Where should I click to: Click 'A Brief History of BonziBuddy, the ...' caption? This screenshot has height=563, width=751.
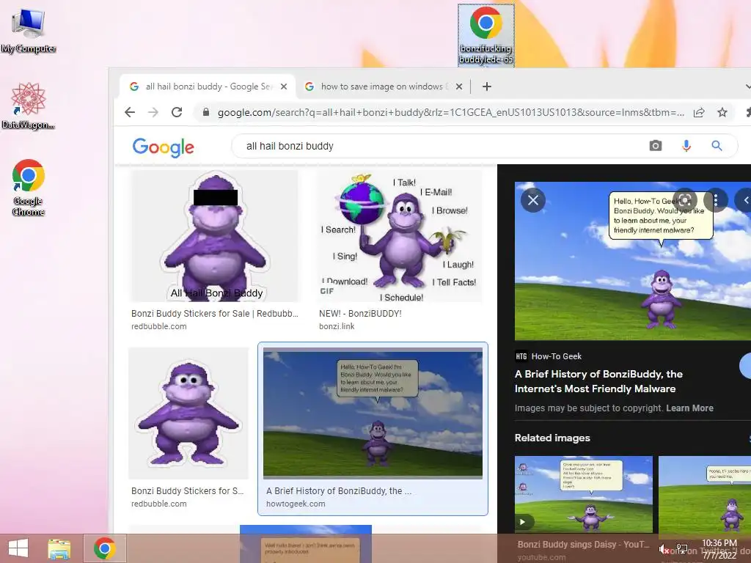pyautogui.click(x=339, y=491)
